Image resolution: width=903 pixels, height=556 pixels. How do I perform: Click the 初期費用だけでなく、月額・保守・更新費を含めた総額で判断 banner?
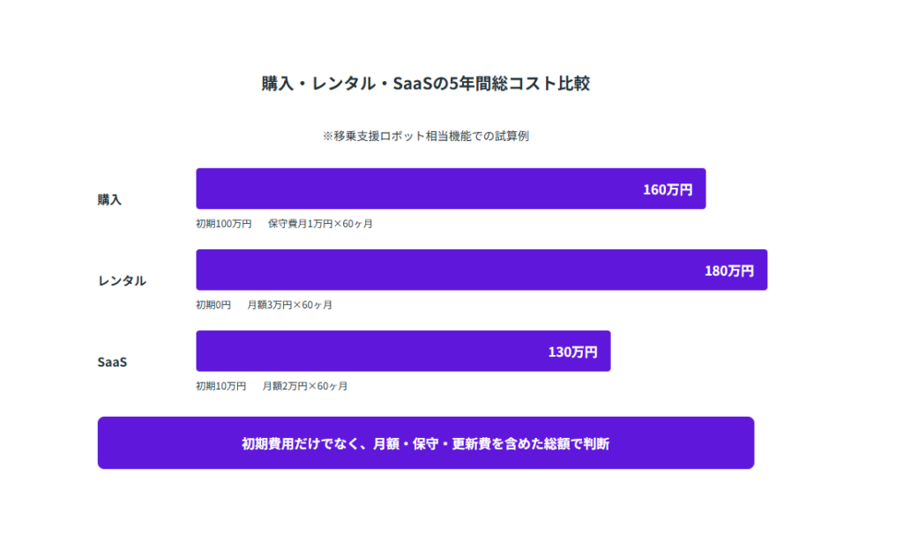[425, 443]
